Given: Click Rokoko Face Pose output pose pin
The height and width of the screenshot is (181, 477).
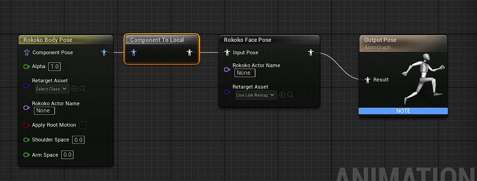Looking at the screenshot, I should point(310,52).
